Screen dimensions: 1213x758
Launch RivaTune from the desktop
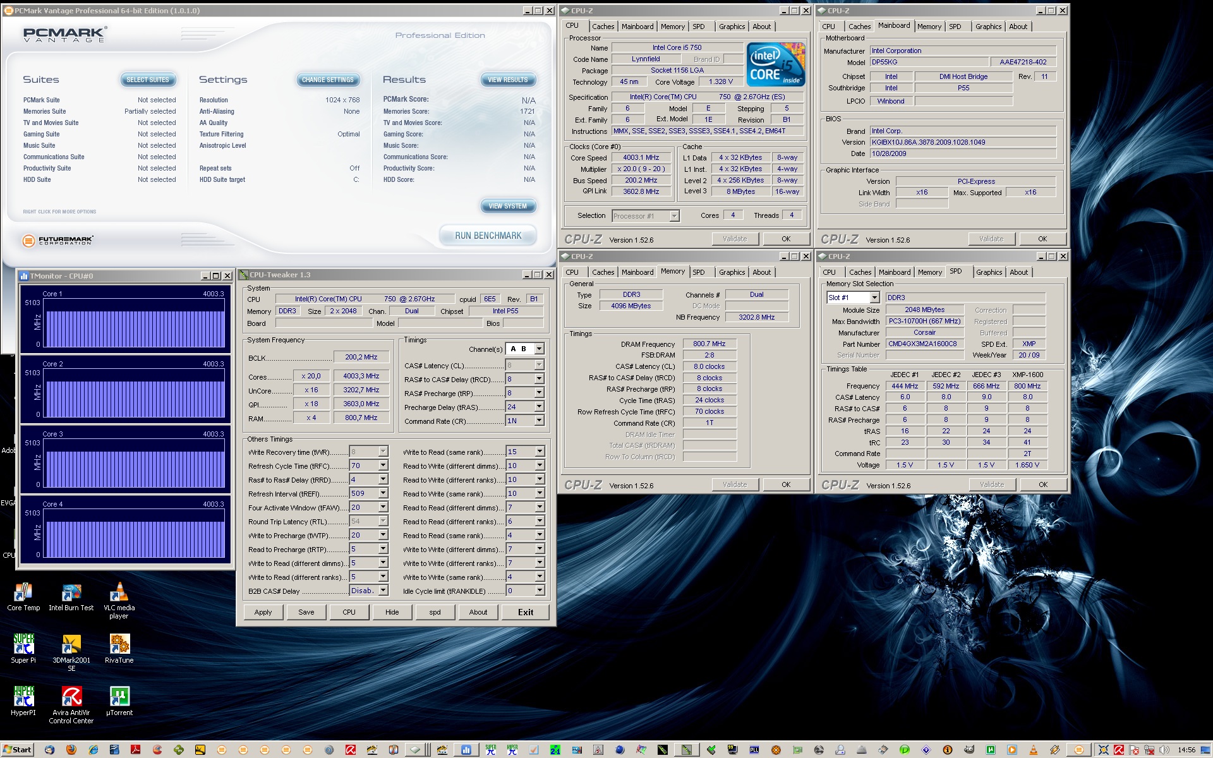[119, 645]
